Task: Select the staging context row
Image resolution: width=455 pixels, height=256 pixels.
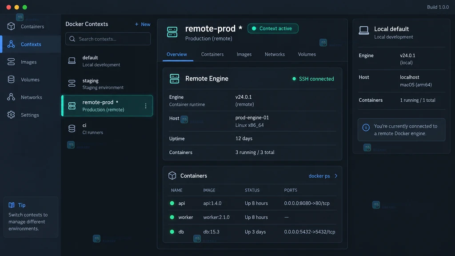Action: pyautogui.click(x=107, y=84)
